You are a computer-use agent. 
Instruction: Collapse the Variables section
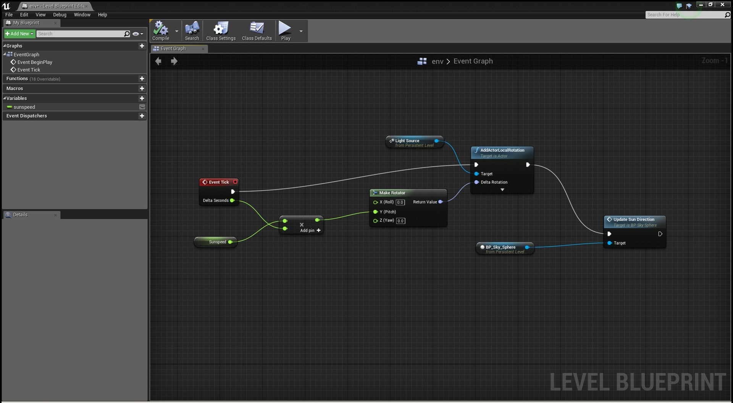(x=5, y=98)
